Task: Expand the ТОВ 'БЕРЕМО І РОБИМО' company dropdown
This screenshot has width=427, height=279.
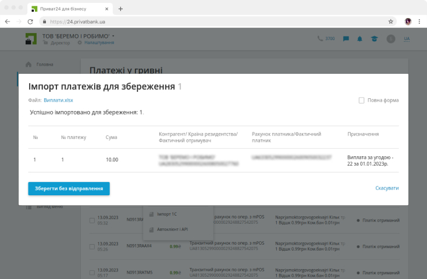Action: pos(113,36)
